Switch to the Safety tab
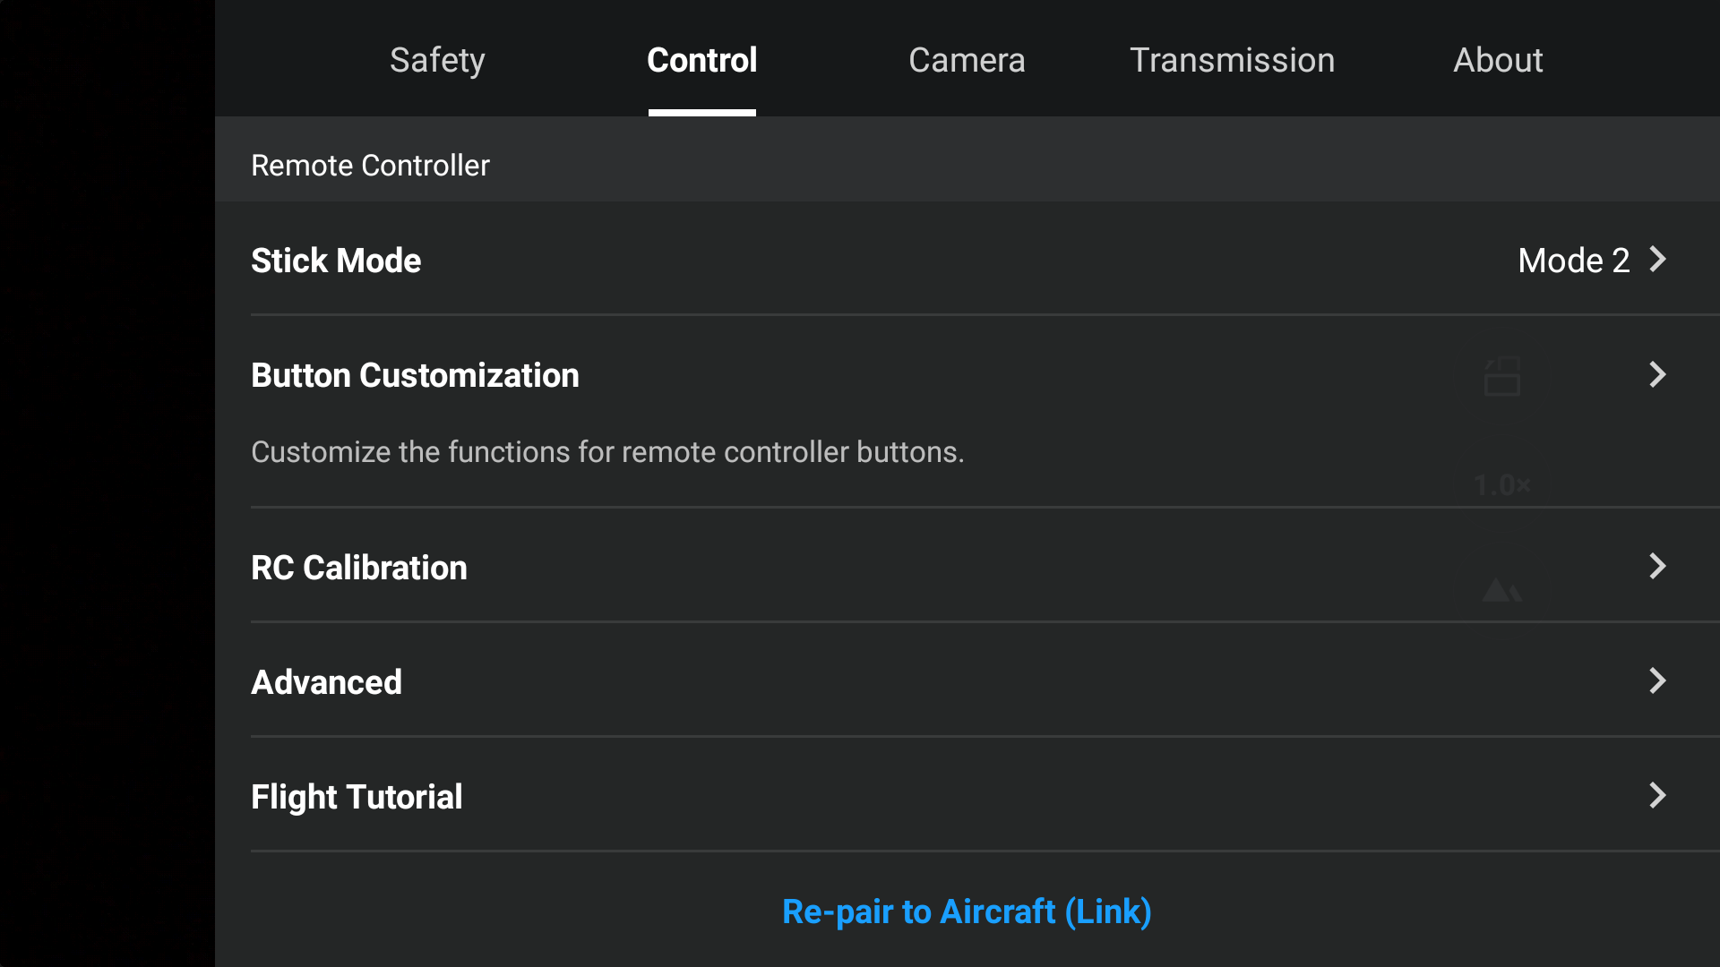This screenshot has height=967, width=1720. [437, 60]
